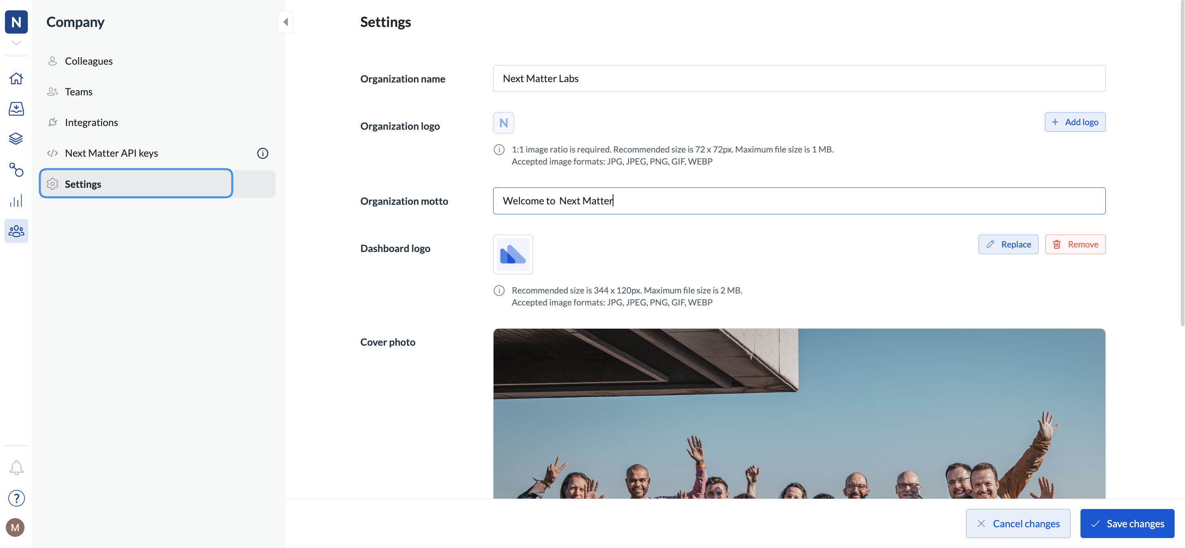Open the inbox tray icon
This screenshot has width=1185, height=548.
(x=16, y=109)
